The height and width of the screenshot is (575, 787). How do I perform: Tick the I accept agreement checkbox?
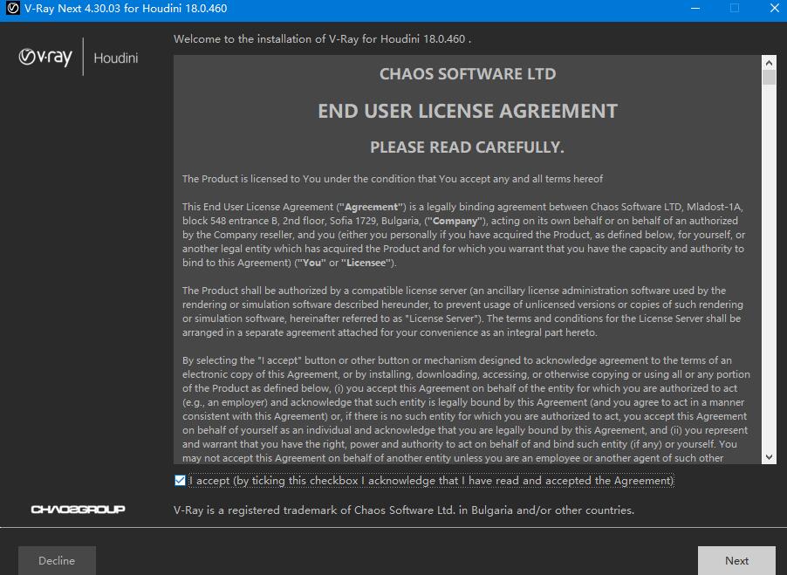click(180, 481)
